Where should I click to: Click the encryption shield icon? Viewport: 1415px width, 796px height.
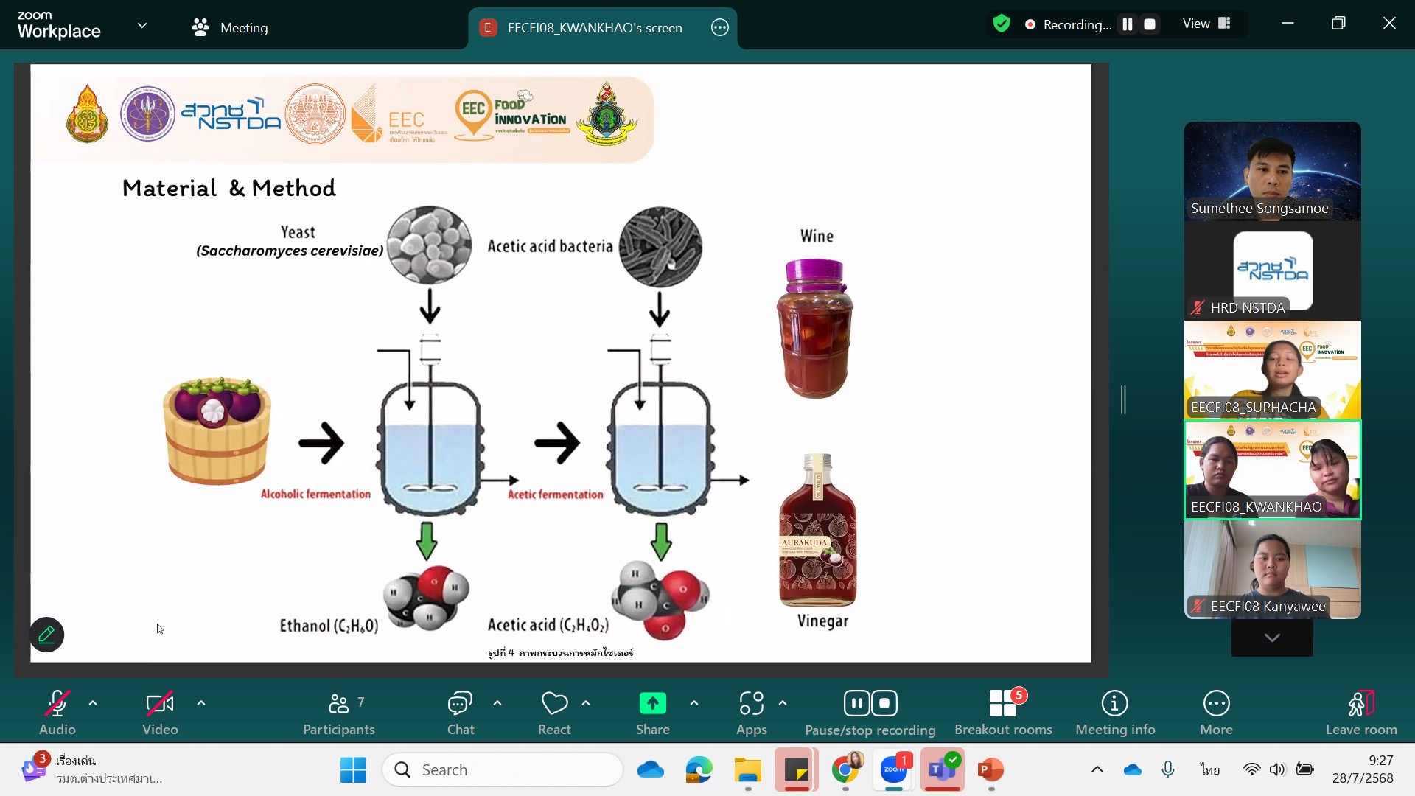coord(1001,24)
